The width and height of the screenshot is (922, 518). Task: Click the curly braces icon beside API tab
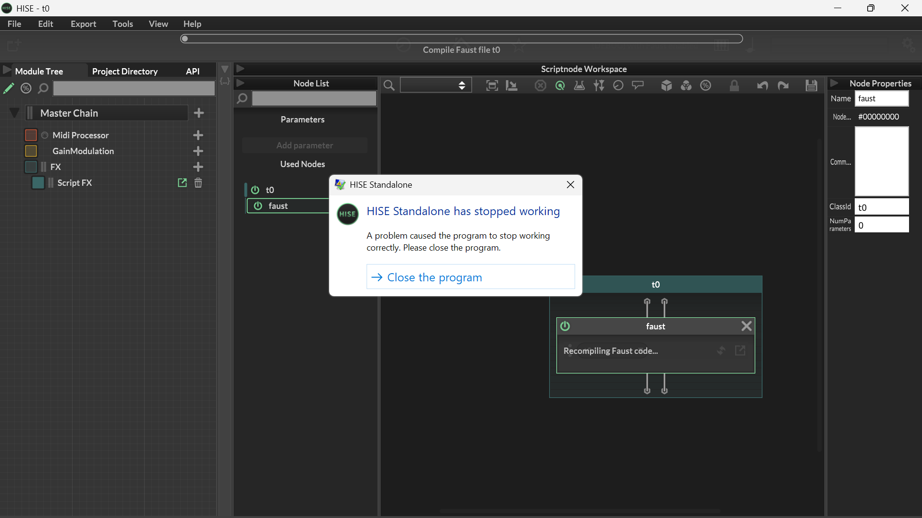pyautogui.click(x=225, y=82)
